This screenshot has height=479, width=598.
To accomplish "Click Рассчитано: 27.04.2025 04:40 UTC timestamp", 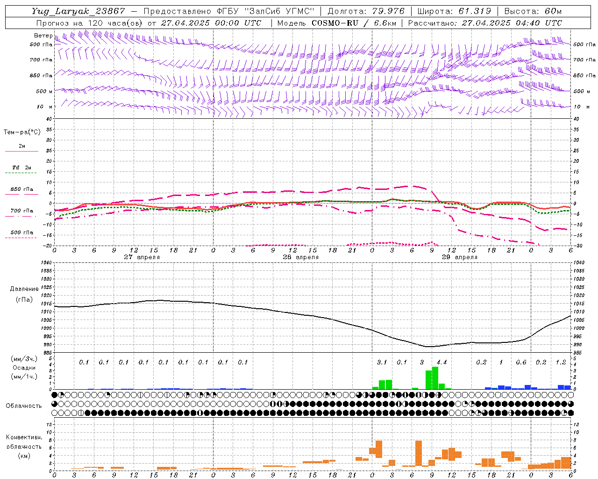I will (x=485, y=23).
